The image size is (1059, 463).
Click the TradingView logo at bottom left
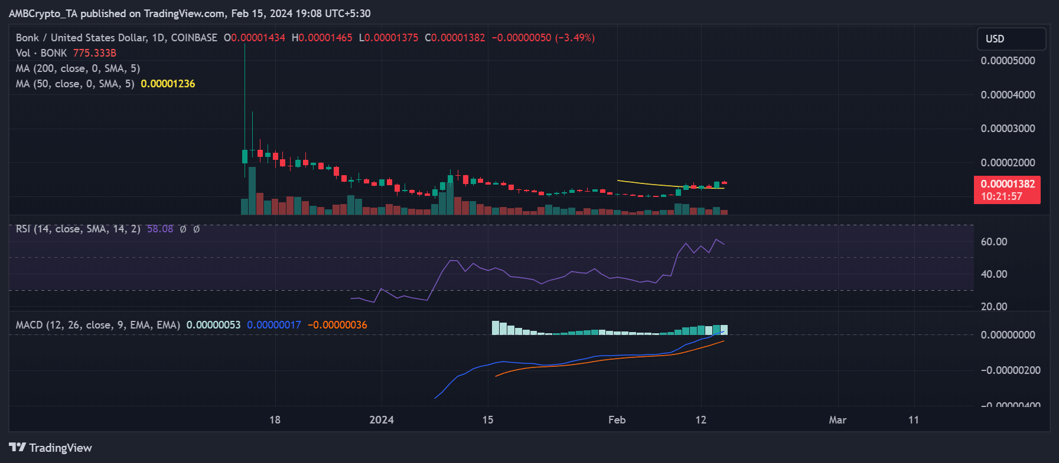[50, 448]
